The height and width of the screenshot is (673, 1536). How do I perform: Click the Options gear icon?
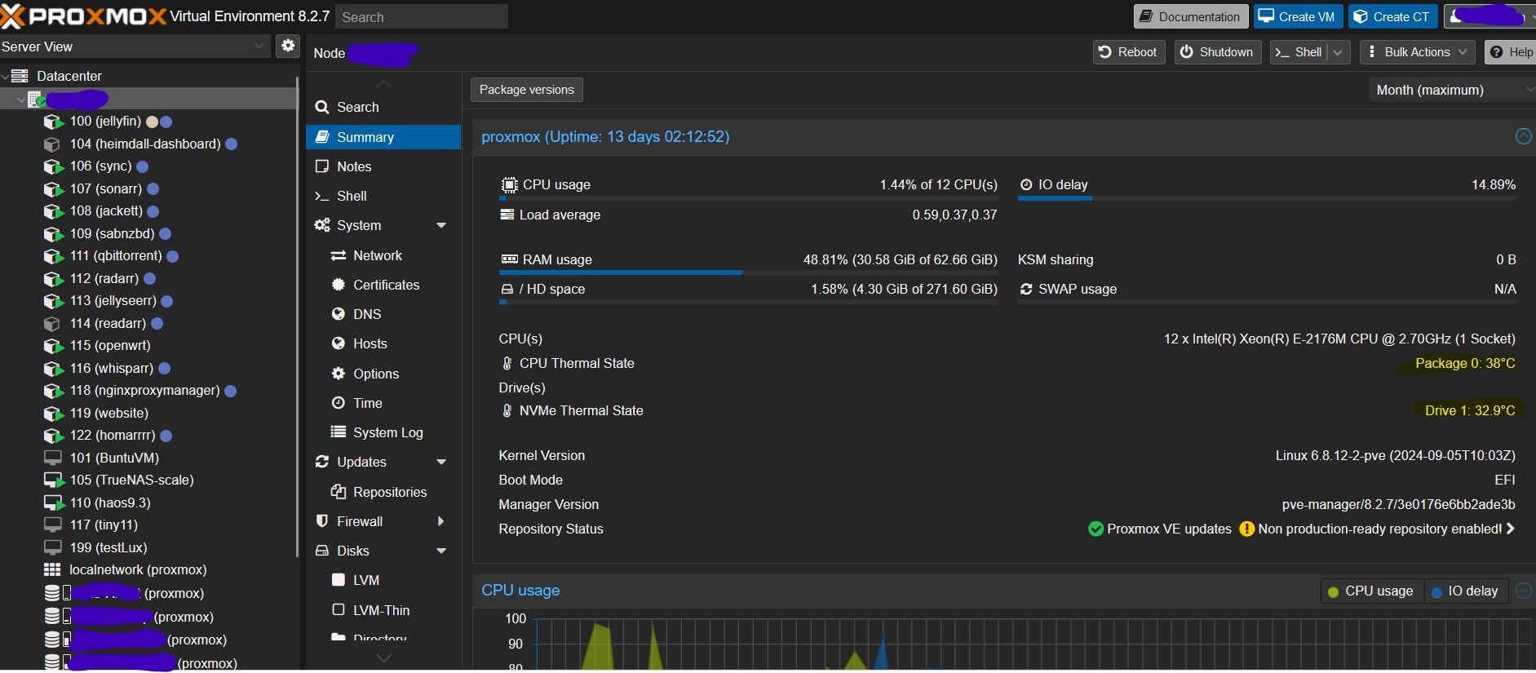(339, 374)
